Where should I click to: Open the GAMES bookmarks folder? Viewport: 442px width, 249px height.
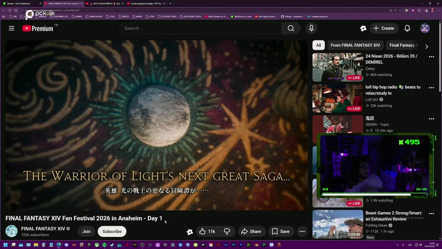pos(77,17)
